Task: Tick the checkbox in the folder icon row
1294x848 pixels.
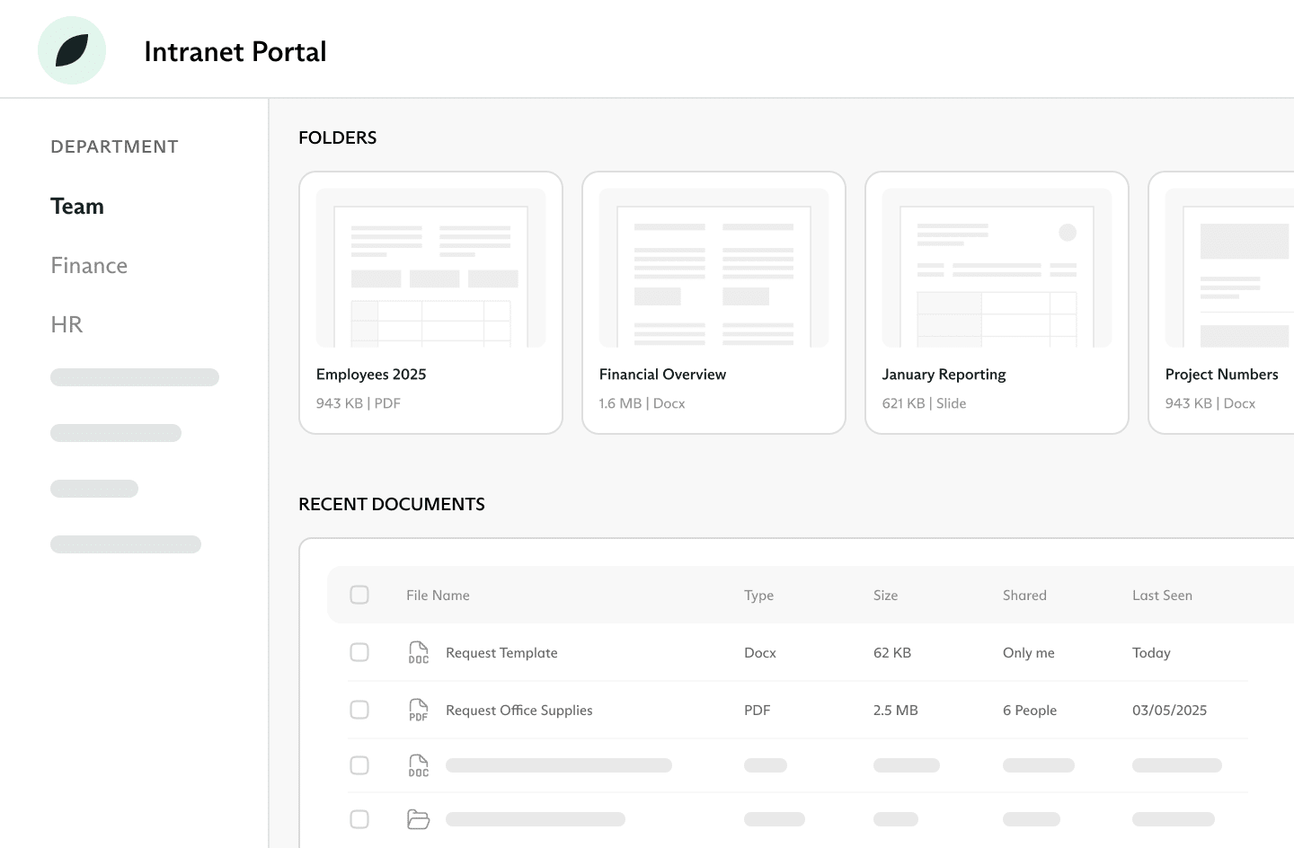Action: pos(359,819)
